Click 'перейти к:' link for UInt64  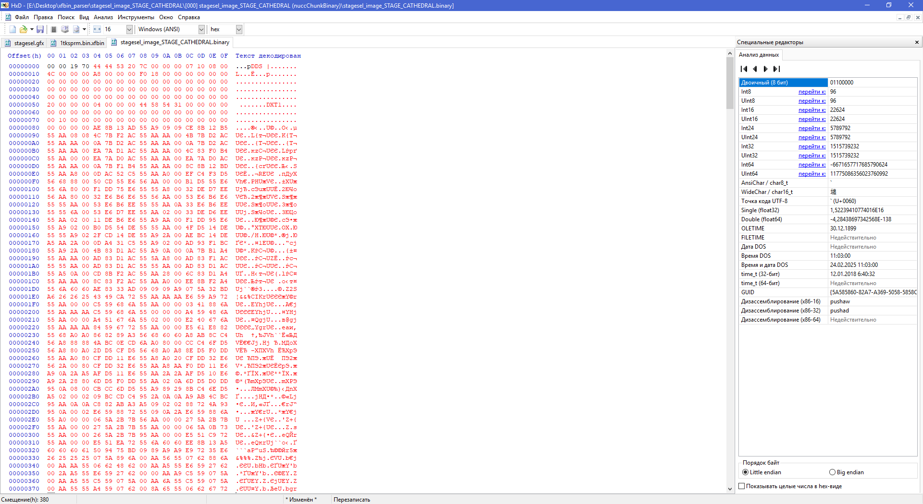tap(812, 174)
